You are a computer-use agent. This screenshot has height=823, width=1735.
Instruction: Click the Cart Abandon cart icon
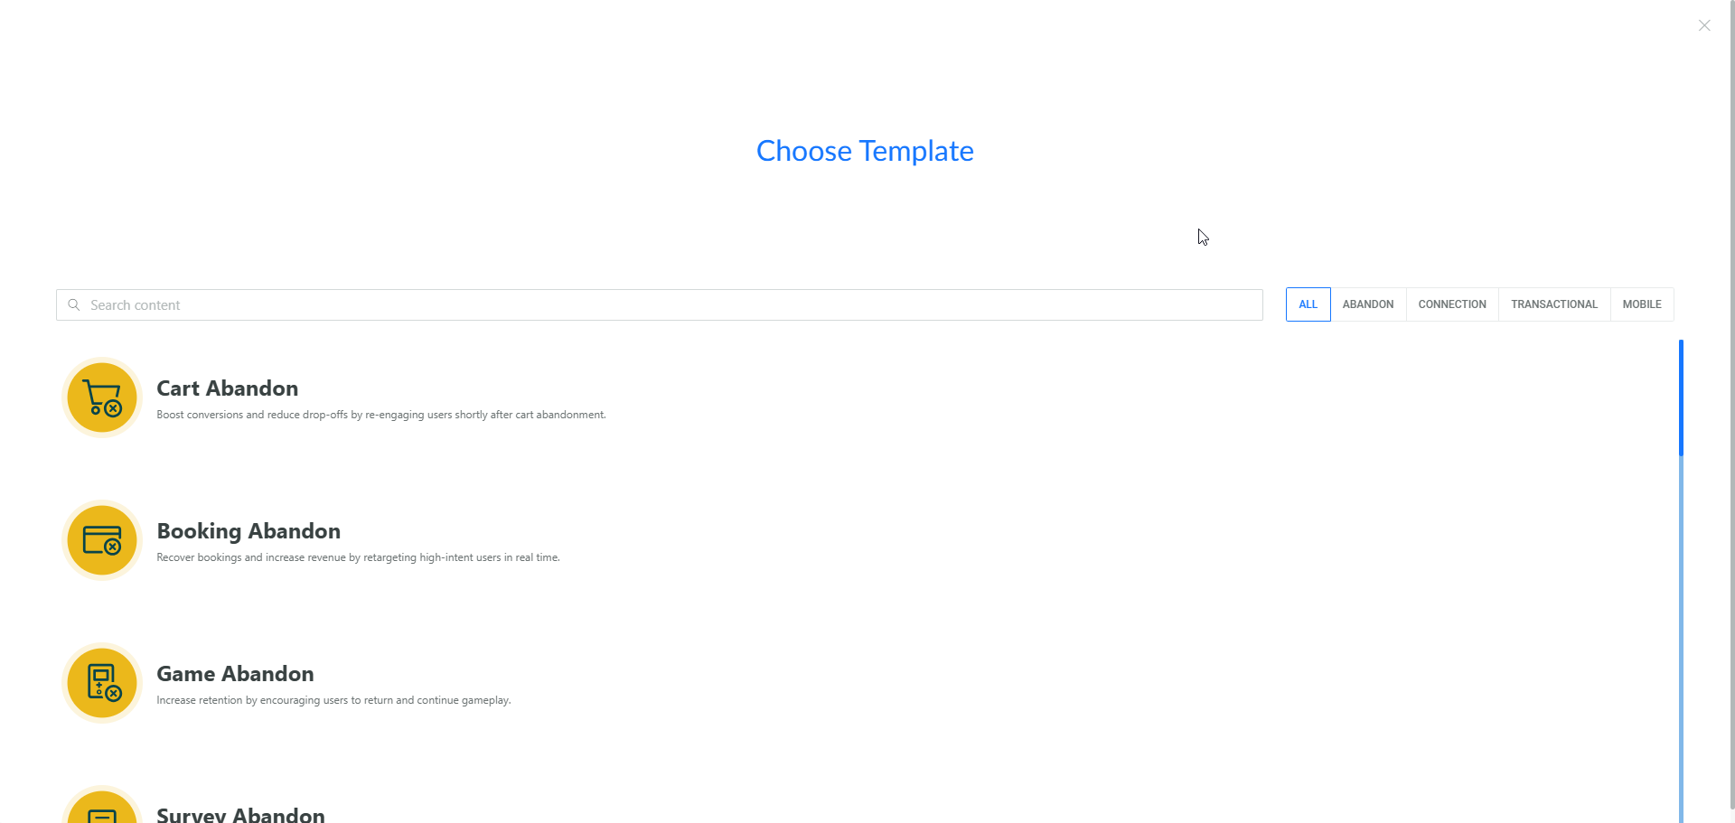click(102, 397)
